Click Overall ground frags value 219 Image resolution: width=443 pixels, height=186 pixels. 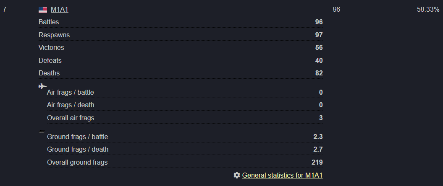coord(317,162)
